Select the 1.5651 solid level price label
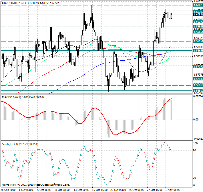Screen dimensions: 203x192 (x=198, y=90)
